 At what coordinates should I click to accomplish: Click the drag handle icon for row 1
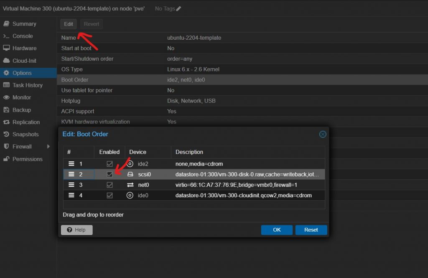click(71, 164)
